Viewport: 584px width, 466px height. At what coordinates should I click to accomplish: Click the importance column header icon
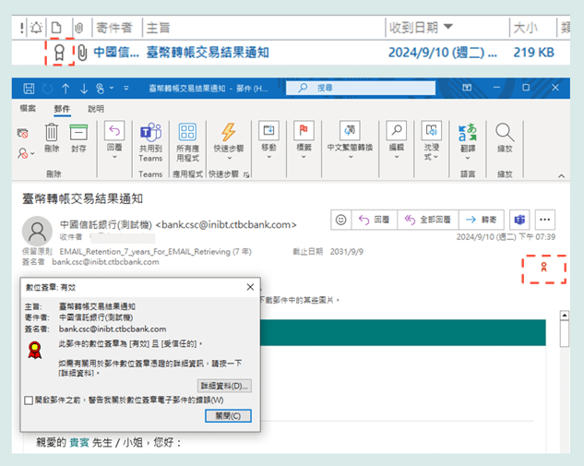[22, 28]
